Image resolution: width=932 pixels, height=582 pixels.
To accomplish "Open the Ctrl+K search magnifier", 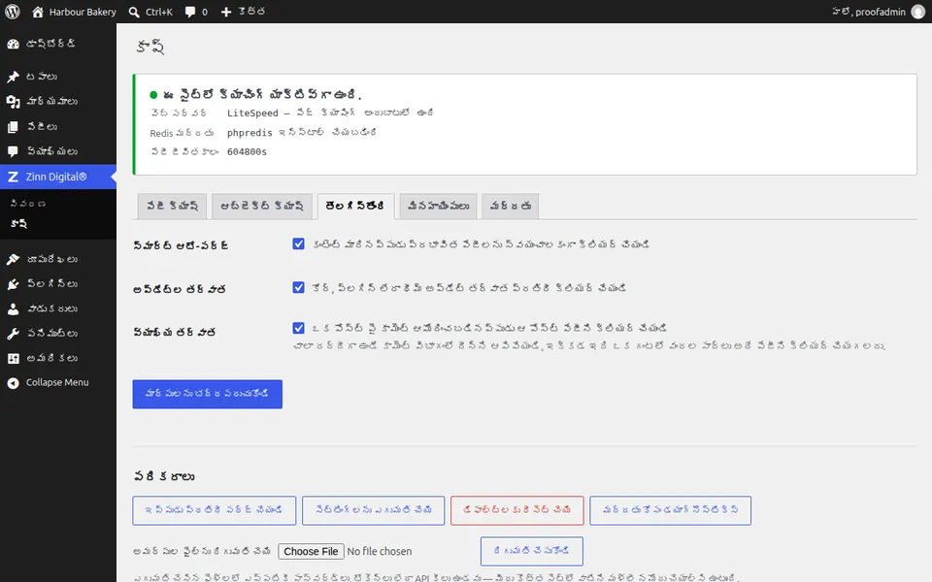I will tap(134, 12).
